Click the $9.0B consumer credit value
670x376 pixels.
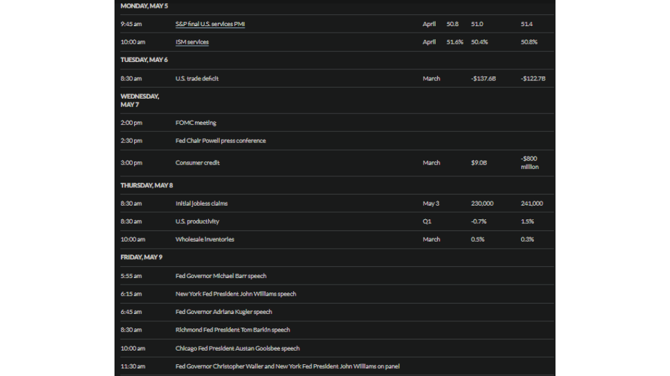(x=479, y=163)
